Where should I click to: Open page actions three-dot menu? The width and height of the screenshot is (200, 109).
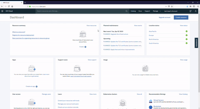(166, 6)
